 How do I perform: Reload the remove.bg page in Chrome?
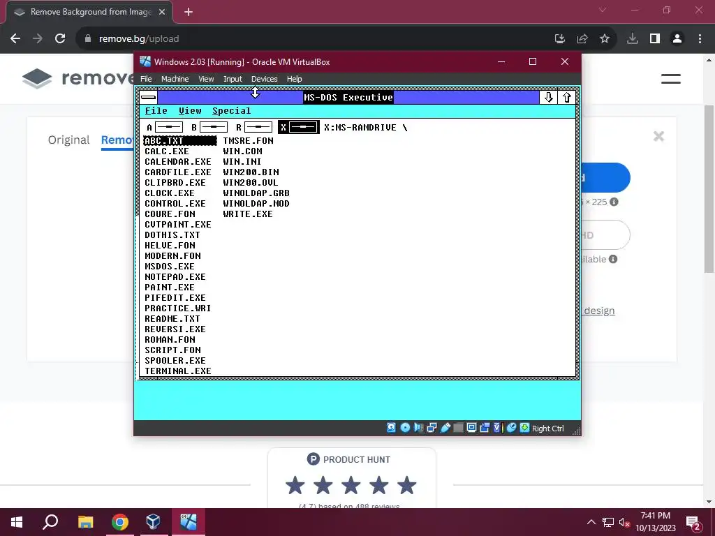pyautogui.click(x=60, y=39)
